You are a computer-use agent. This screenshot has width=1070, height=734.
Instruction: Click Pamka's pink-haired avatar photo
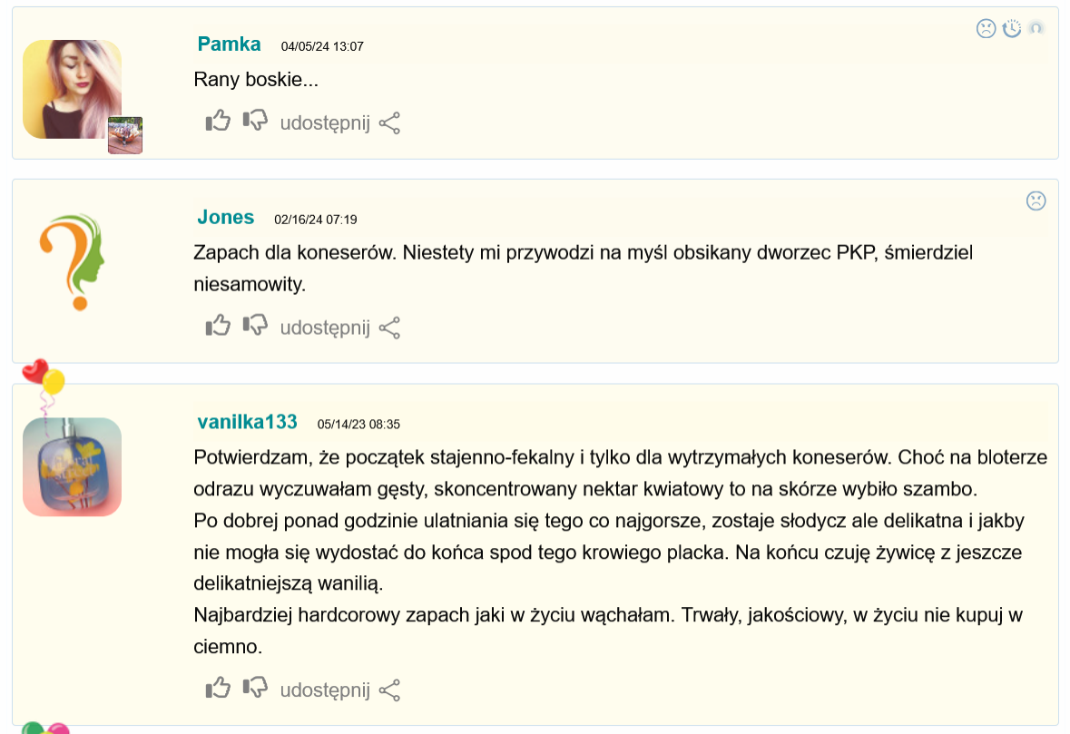coord(72,89)
